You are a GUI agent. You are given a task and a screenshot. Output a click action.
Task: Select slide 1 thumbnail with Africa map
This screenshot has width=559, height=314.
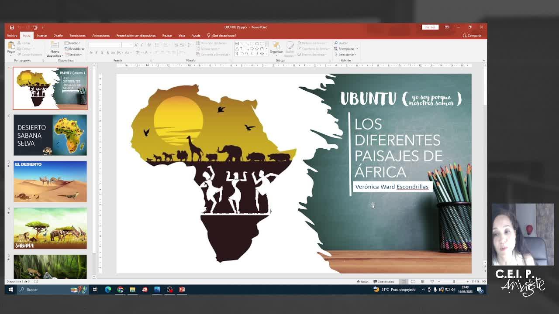tap(50, 88)
